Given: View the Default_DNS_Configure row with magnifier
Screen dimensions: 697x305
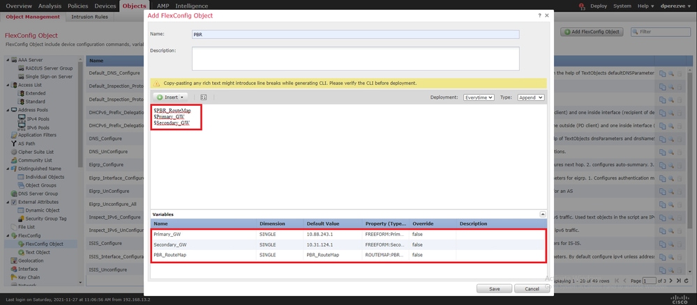Looking at the screenshot, I should coord(671,74).
